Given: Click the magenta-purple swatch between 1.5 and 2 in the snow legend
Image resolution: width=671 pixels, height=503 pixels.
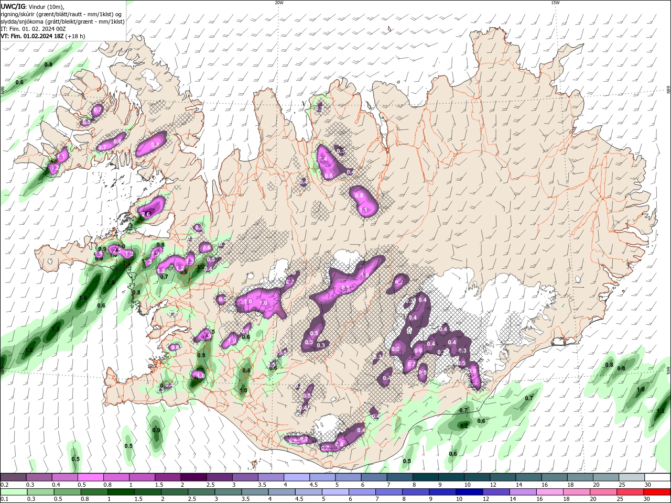Looking at the screenshot, I should pos(168,477).
